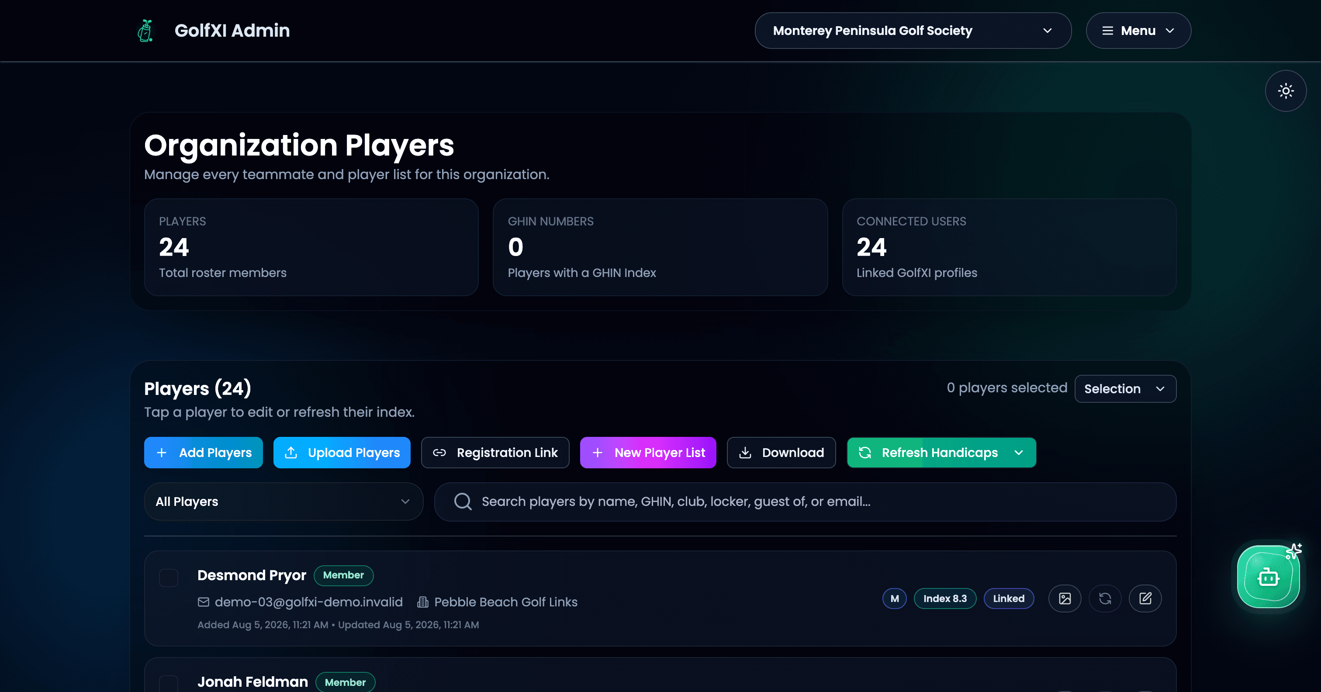Click the building icon beside Pebble Beach
This screenshot has height=692, width=1321.
pyautogui.click(x=422, y=602)
